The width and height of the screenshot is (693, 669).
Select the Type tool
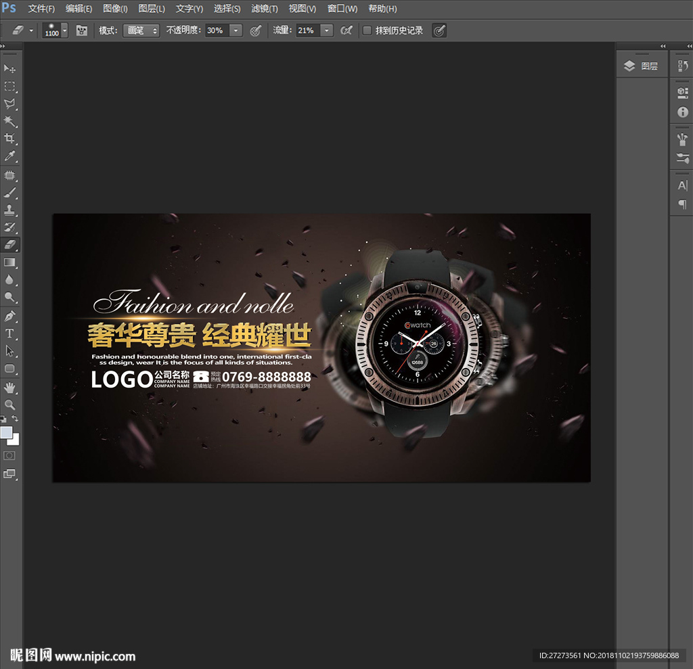(x=9, y=333)
